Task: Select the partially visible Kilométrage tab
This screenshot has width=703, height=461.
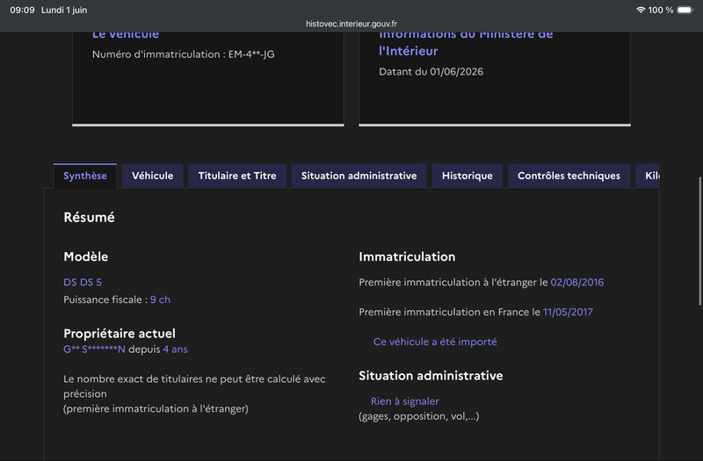Action: 648,176
